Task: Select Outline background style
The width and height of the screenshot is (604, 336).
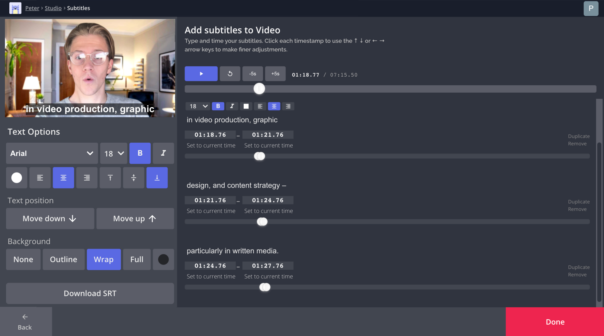Action: [63, 259]
